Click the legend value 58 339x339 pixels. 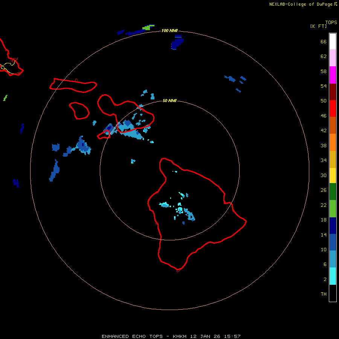324,71
